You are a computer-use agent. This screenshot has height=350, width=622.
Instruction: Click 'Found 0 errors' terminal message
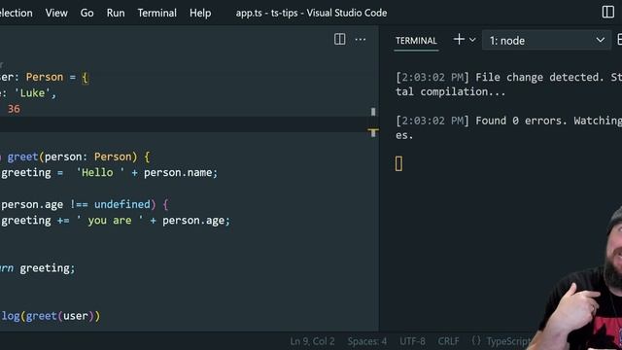click(x=521, y=121)
